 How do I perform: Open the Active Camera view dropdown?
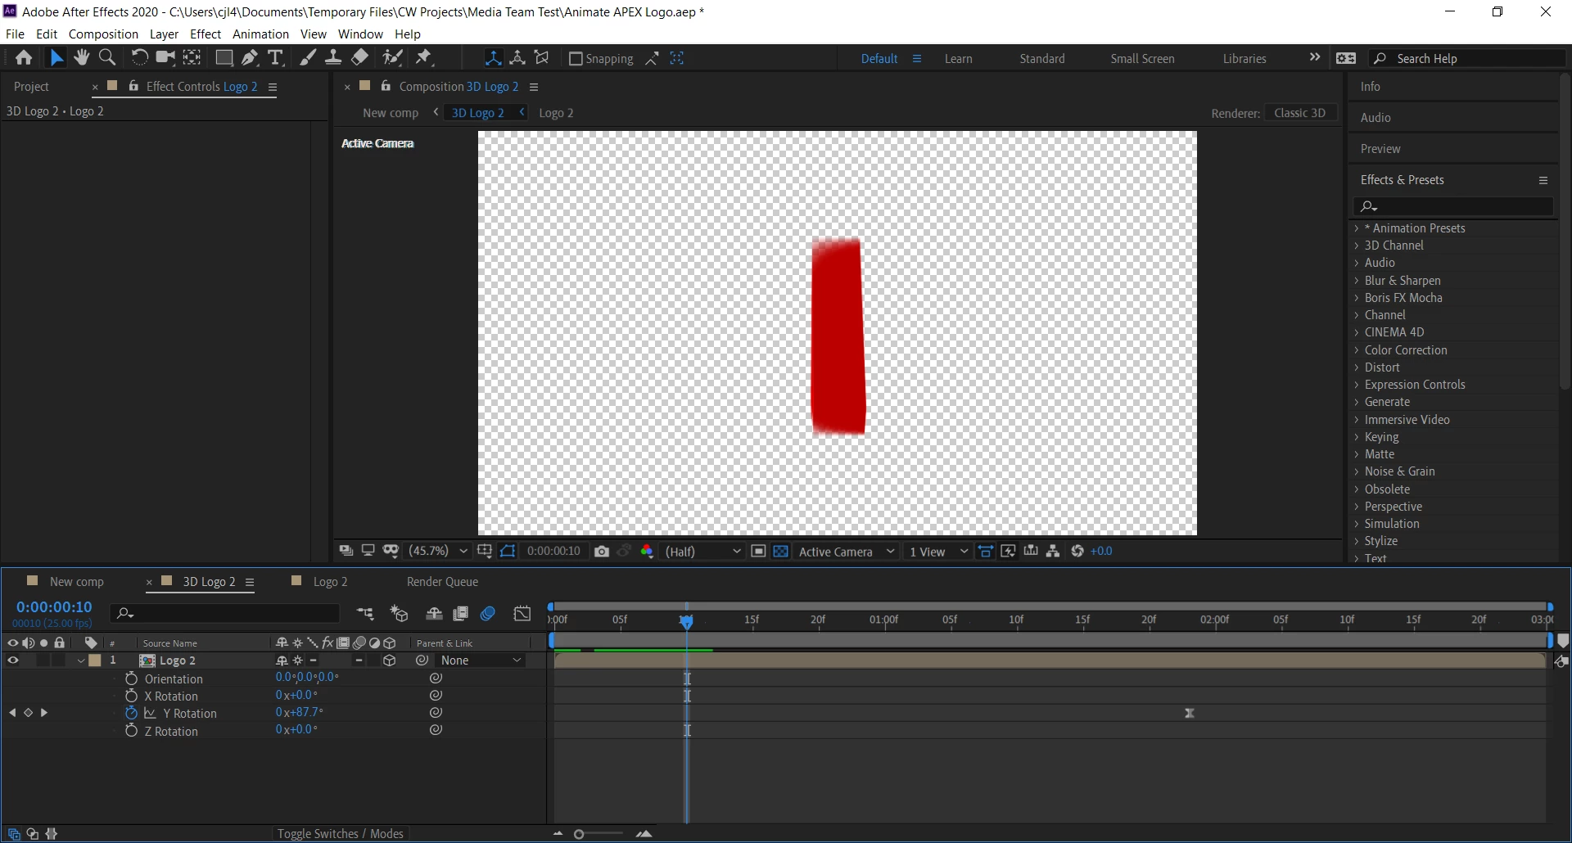click(x=847, y=552)
